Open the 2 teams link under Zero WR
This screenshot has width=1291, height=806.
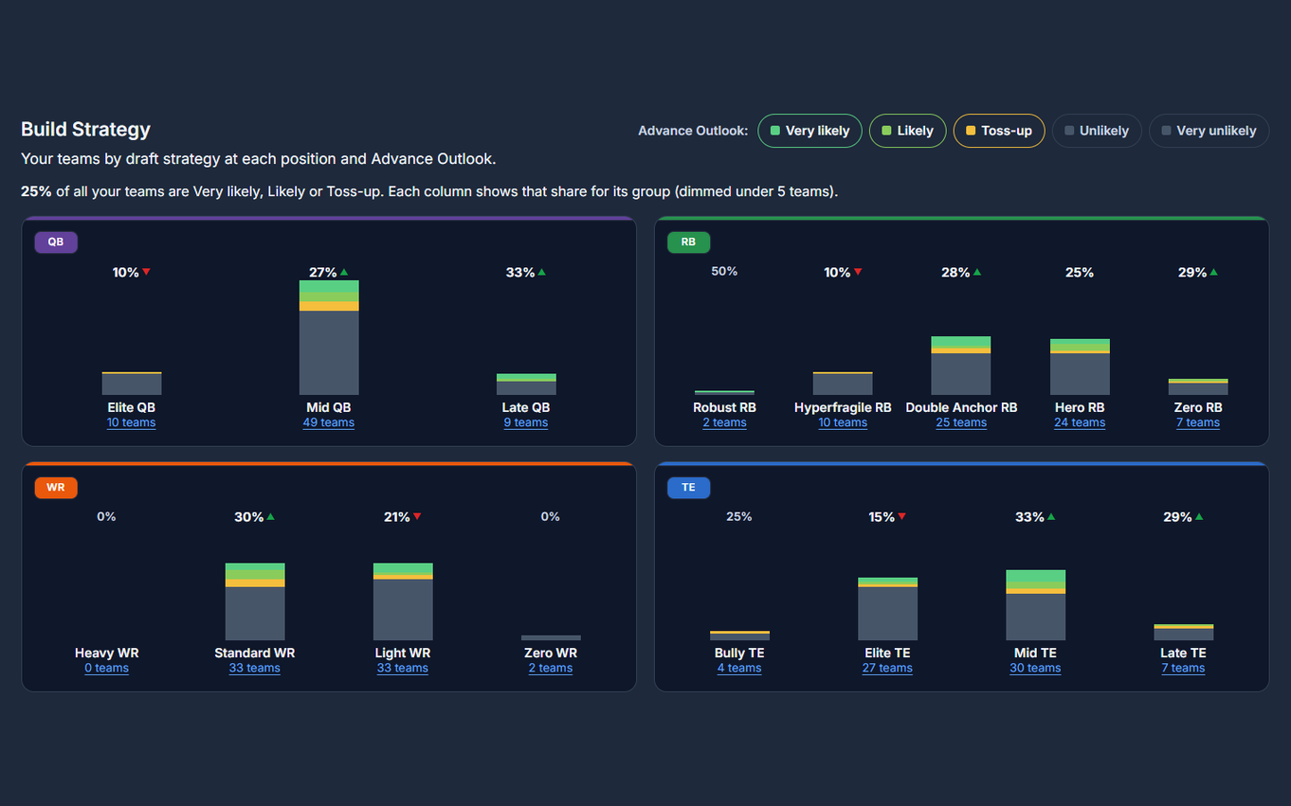coord(551,668)
